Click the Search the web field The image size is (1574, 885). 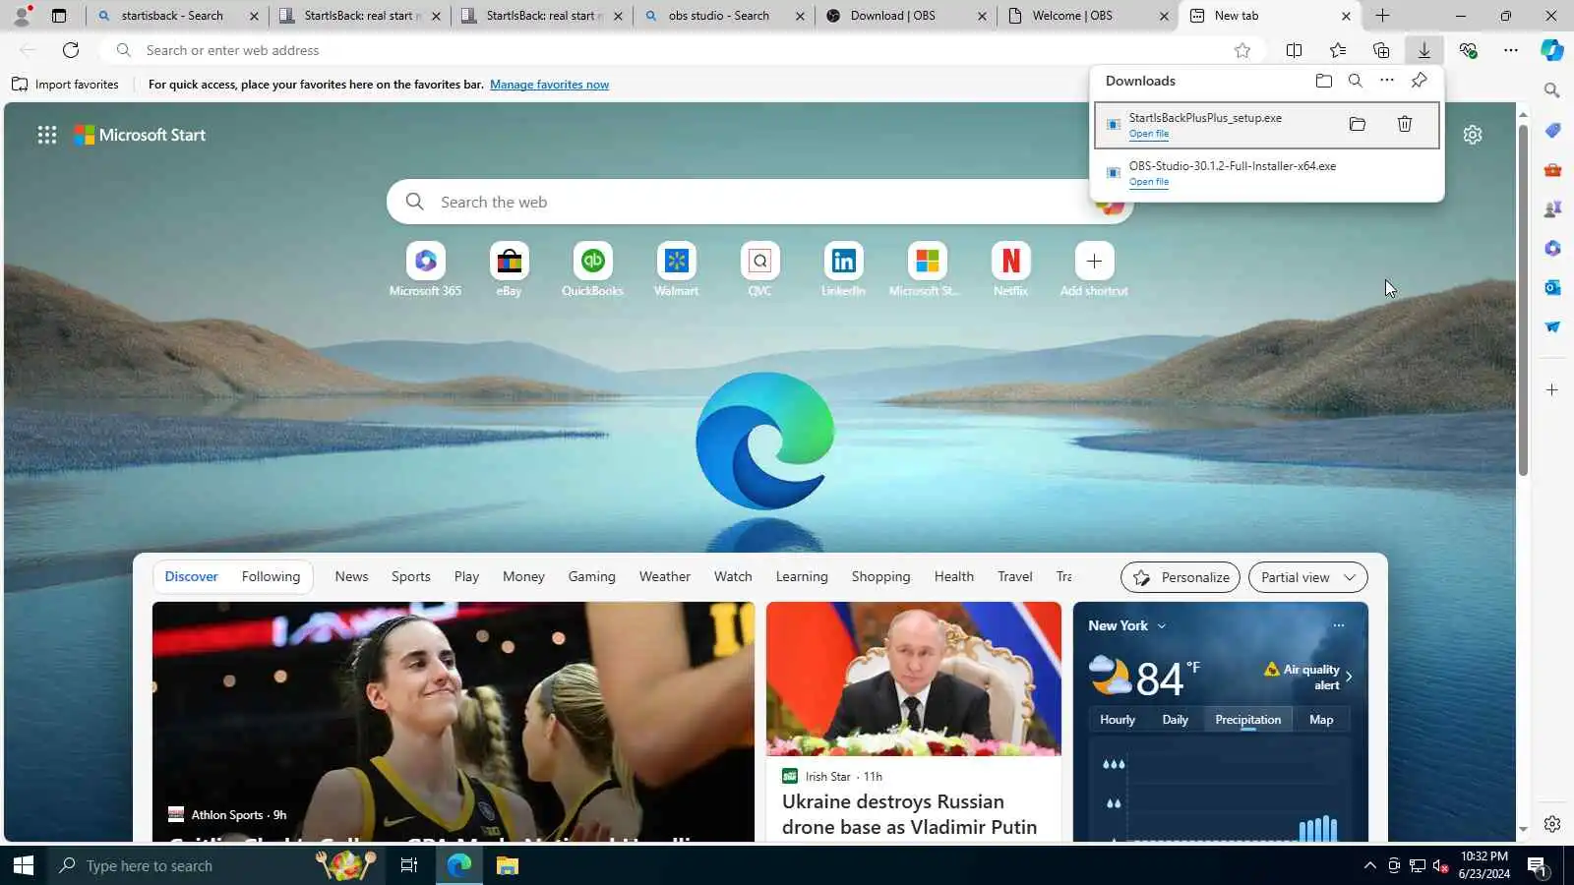click(759, 202)
